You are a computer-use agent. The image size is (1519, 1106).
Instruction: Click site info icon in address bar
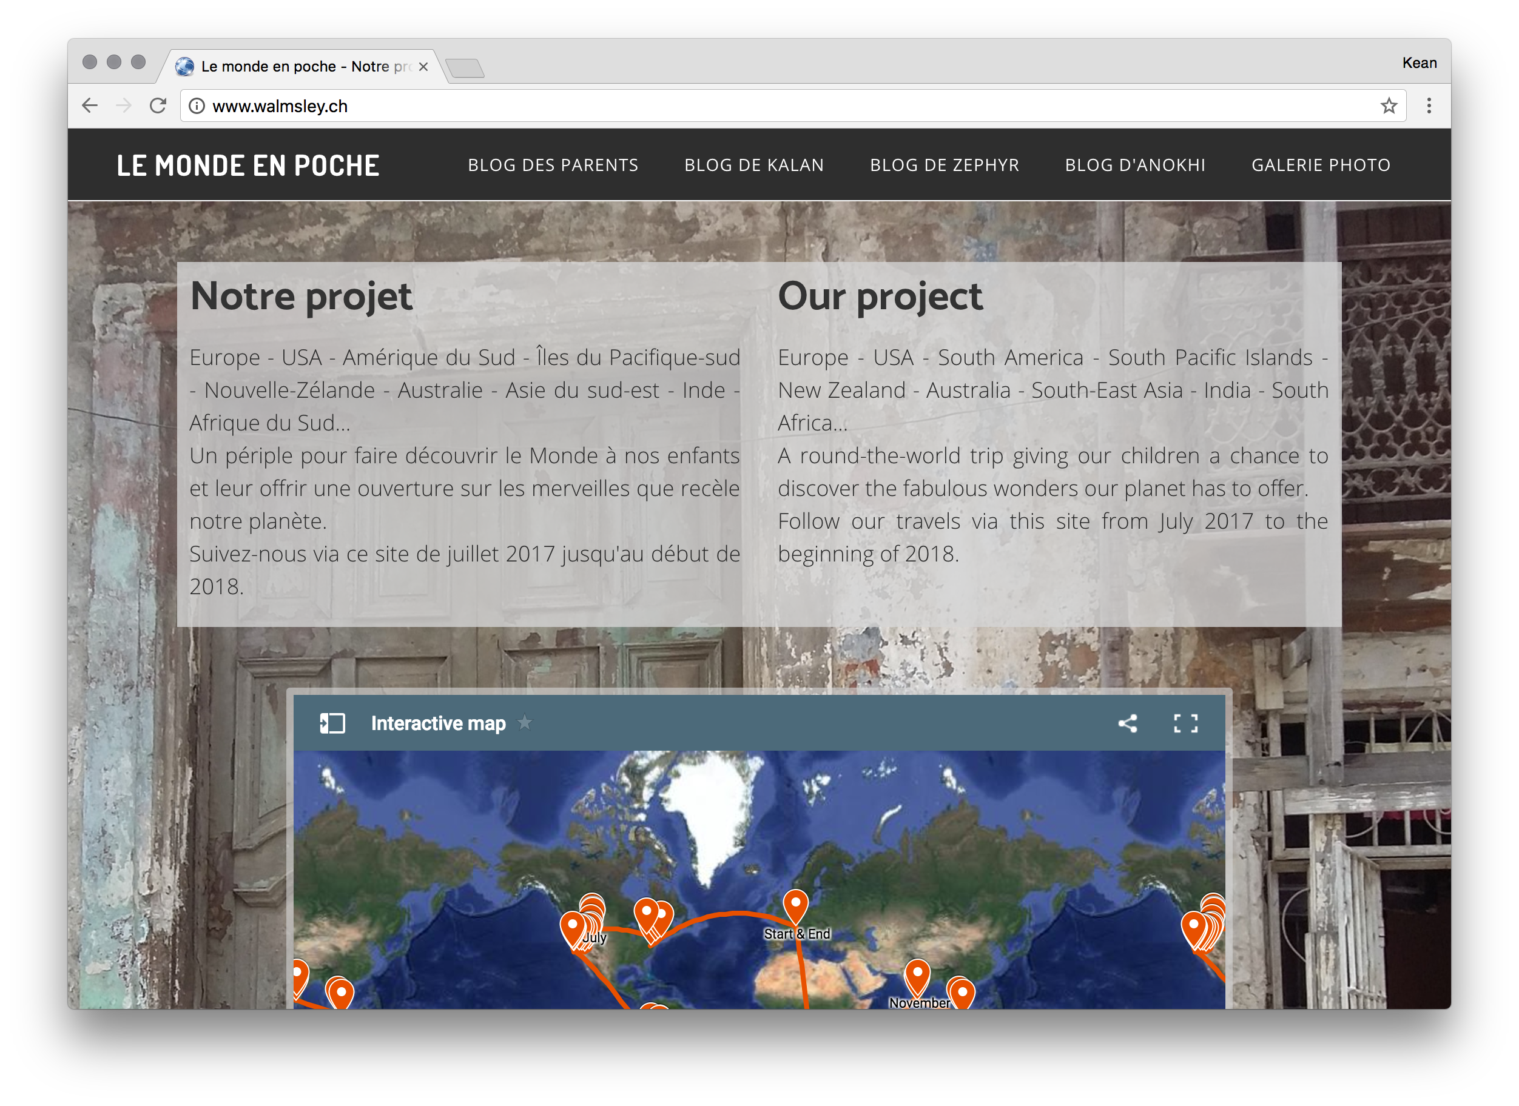[x=196, y=106]
